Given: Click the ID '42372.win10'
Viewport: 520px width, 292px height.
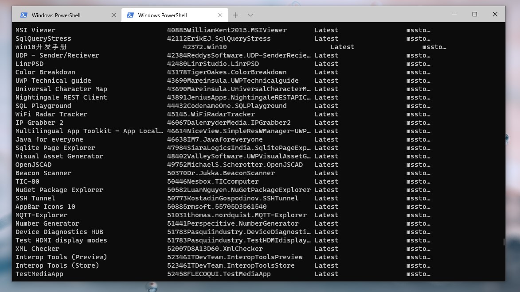Looking at the screenshot, I should click(205, 47).
